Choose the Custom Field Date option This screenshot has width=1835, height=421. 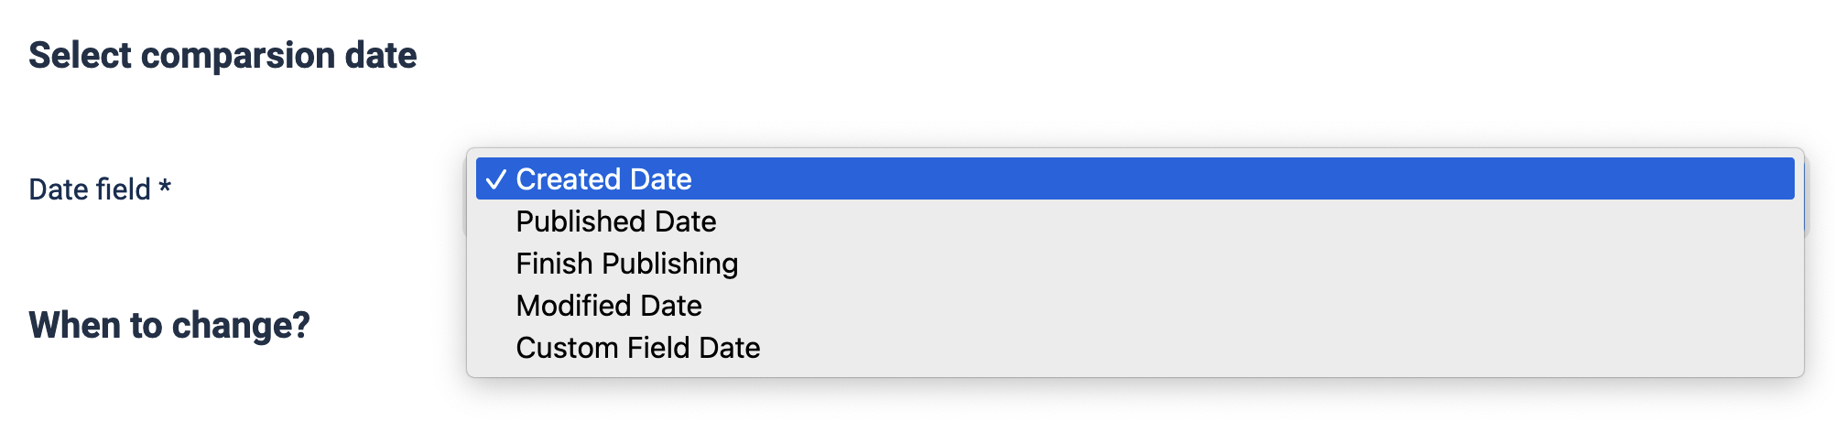[637, 348]
